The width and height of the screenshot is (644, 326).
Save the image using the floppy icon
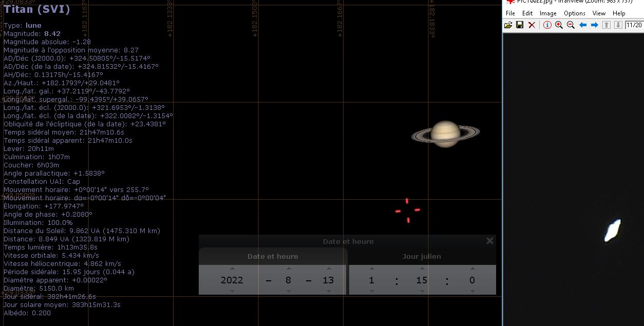[520, 25]
